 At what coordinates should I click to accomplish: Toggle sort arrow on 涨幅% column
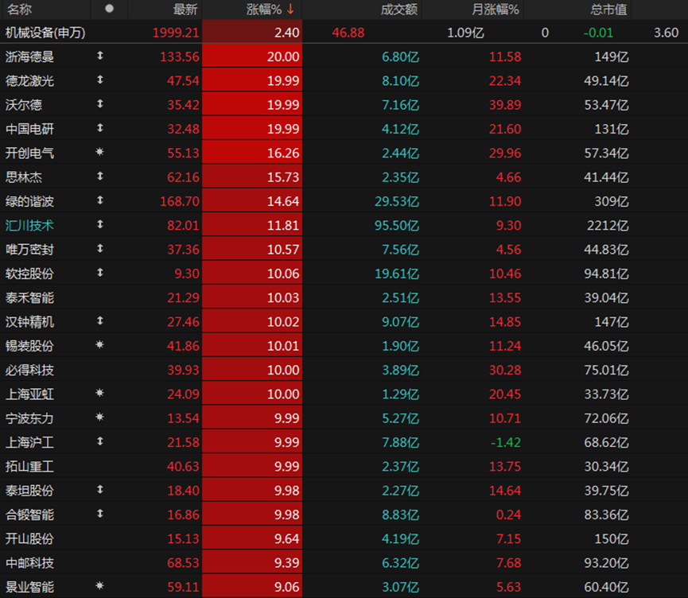(x=290, y=9)
